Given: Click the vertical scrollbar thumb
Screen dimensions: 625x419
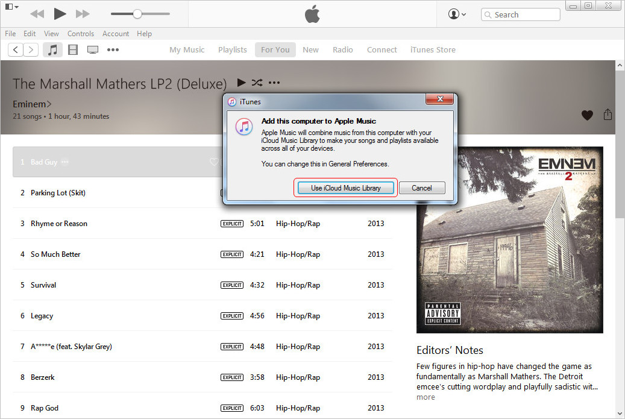Looking at the screenshot, I should (x=620, y=144).
